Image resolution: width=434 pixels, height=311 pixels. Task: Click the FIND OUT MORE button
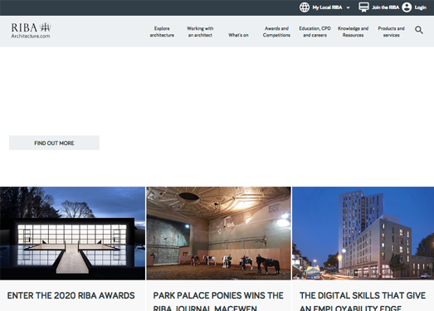coord(54,143)
